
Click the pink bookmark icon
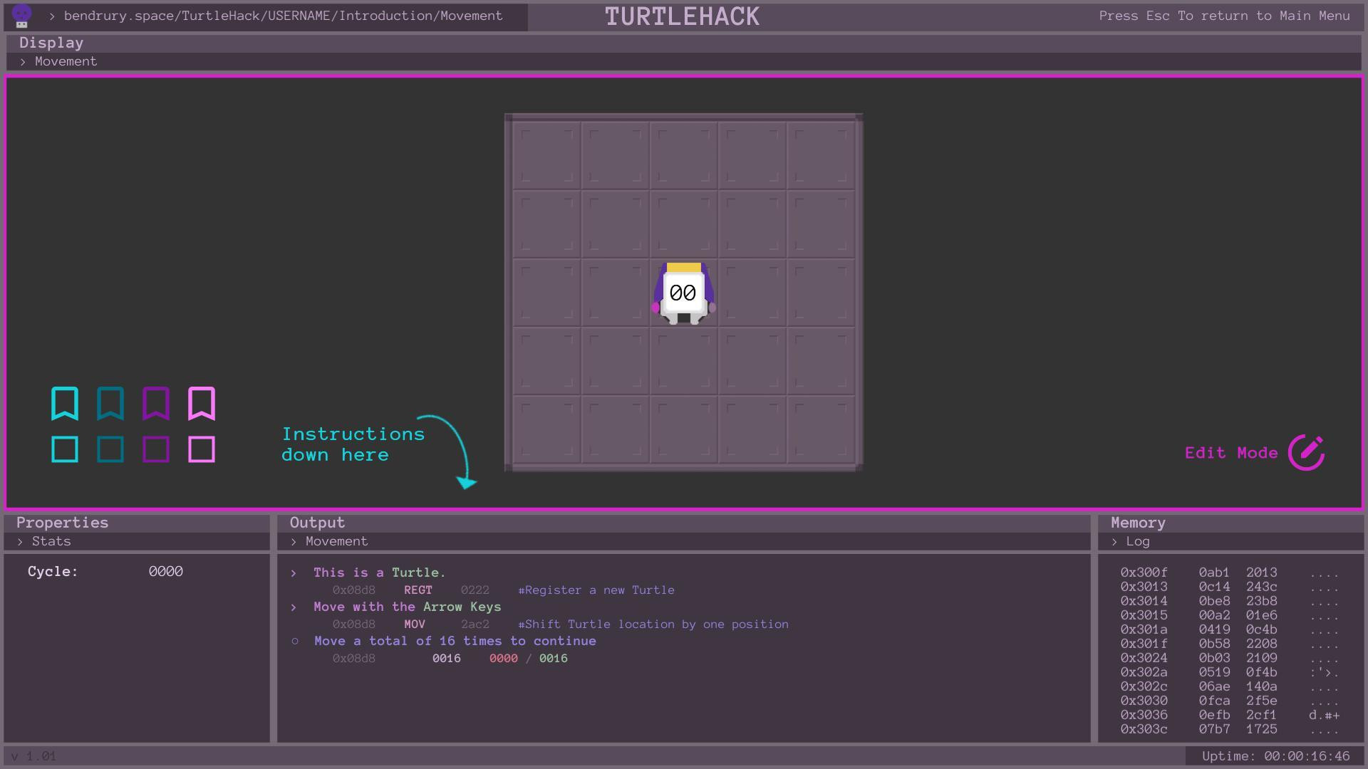tap(202, 404)
